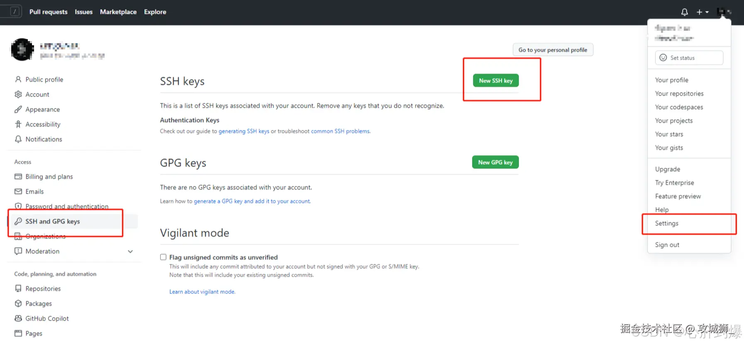Click the Set status field
This screenshot has height=344, width=744.
pos(689,58)
